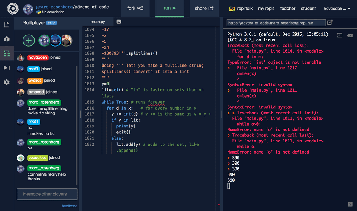Open the student page

(308, 9)
